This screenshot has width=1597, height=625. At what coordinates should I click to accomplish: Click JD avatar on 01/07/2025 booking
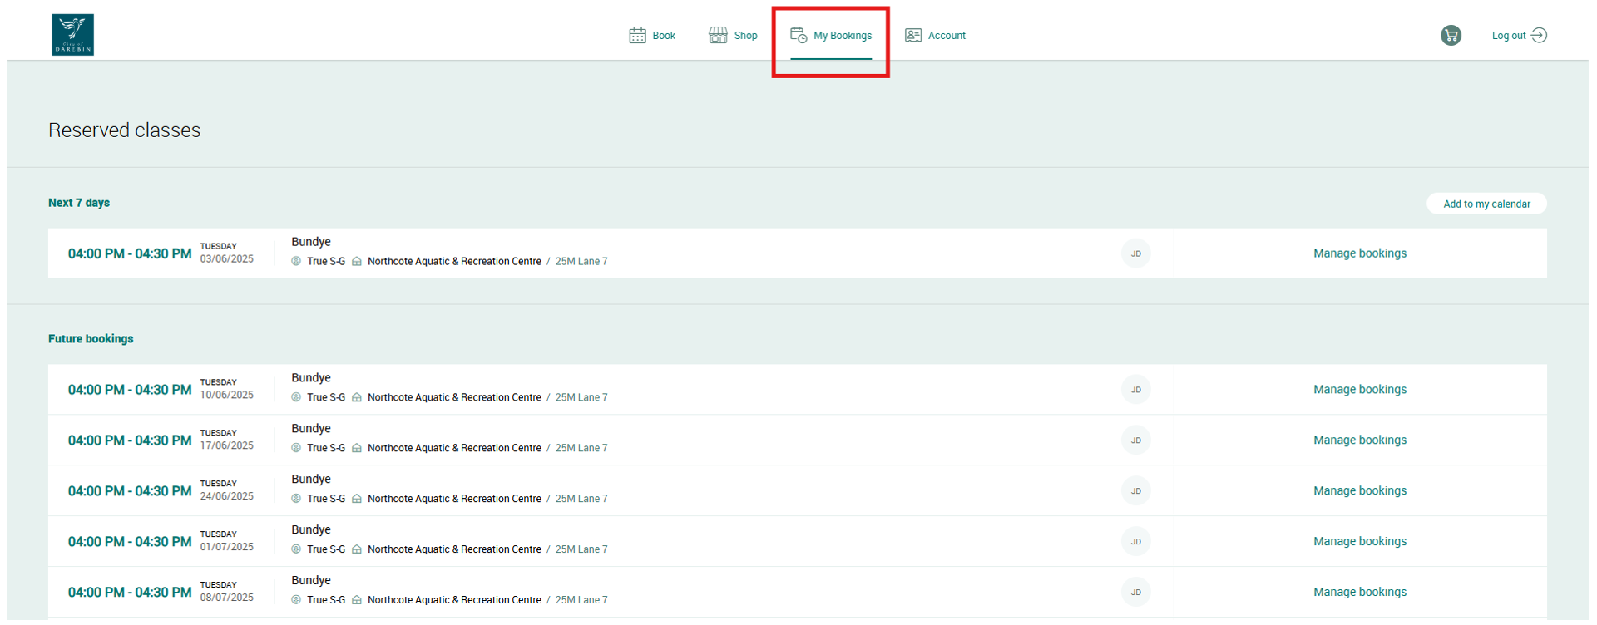coord(1135,542)
